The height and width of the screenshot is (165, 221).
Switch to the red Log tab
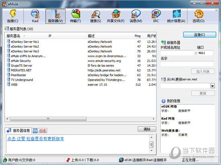click(x=40, y=131)
